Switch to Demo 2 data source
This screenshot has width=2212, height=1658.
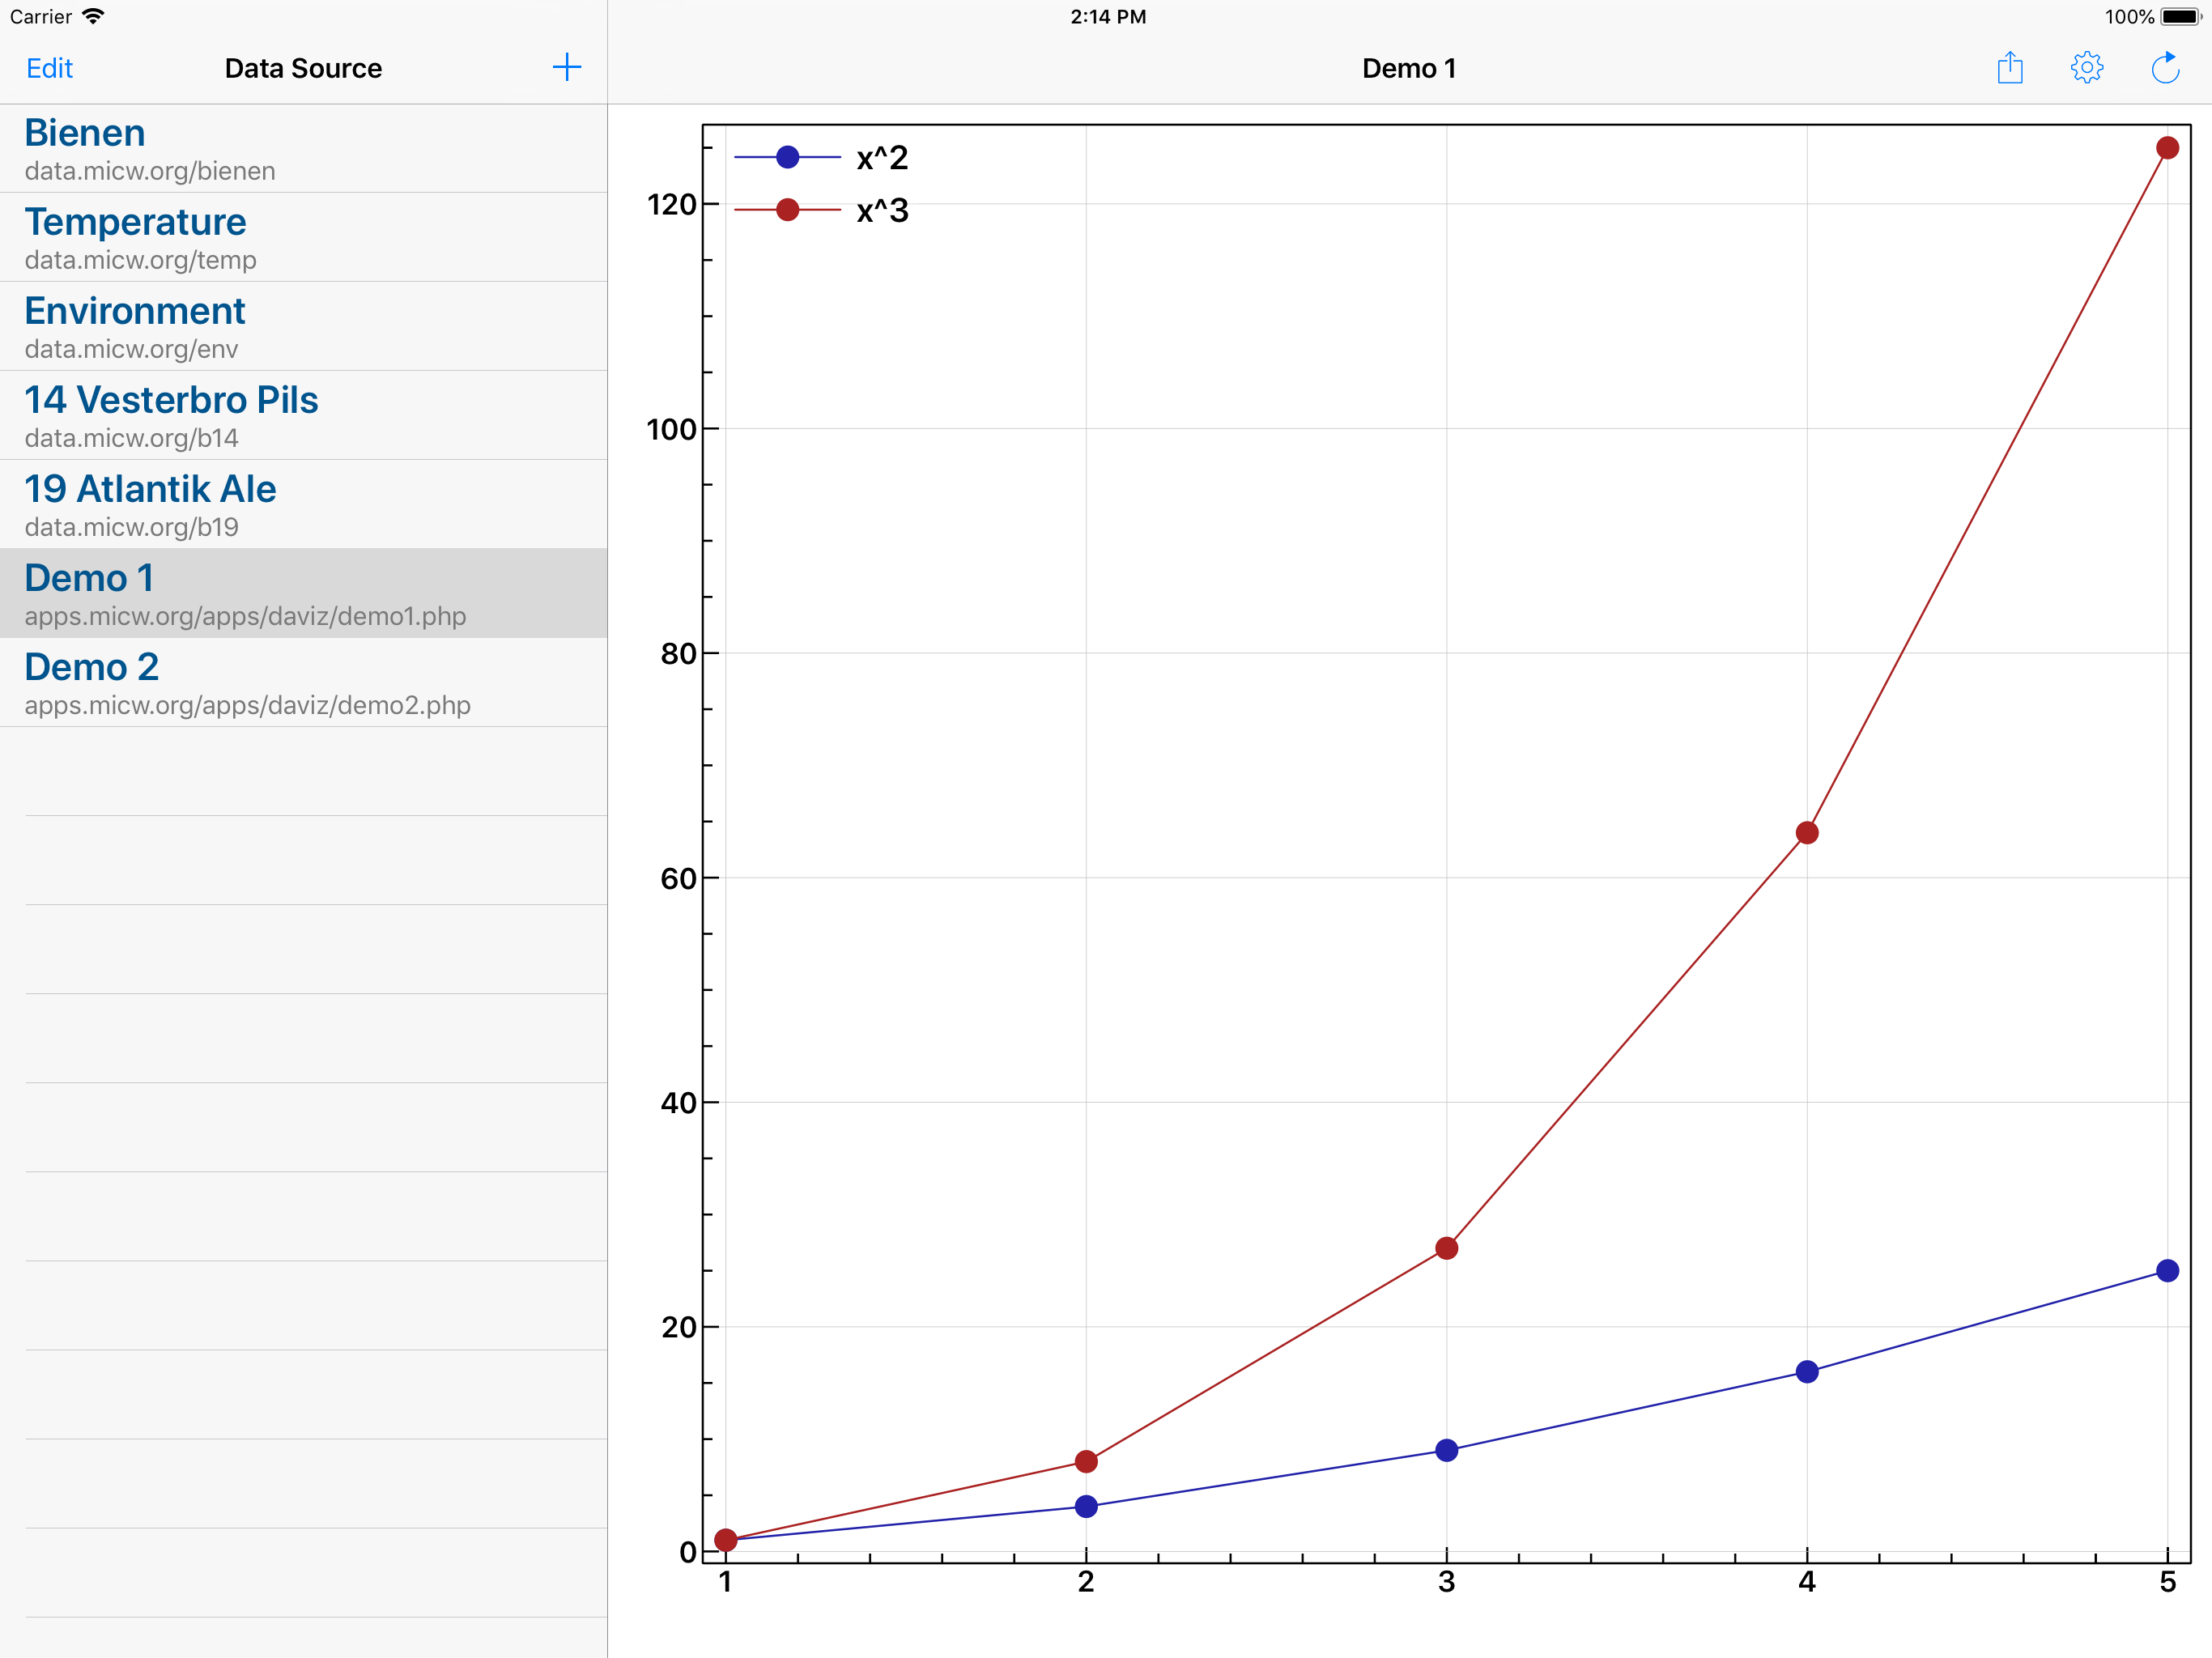click(x=303, y=683)
